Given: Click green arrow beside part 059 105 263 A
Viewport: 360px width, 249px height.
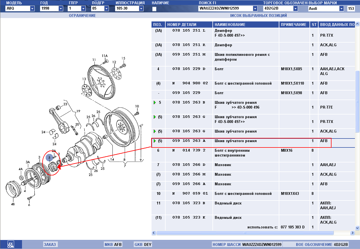Looking at the screenshot, I should 155,141.
